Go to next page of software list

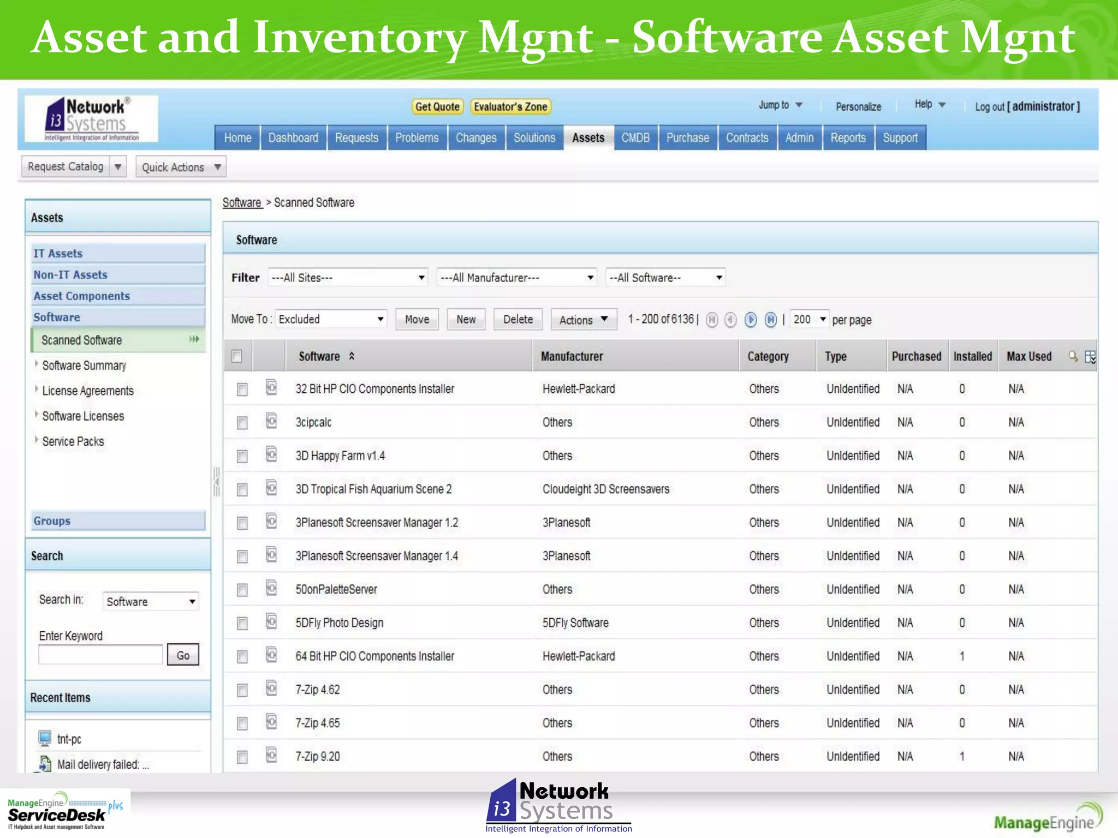click(x=751, y=320)
